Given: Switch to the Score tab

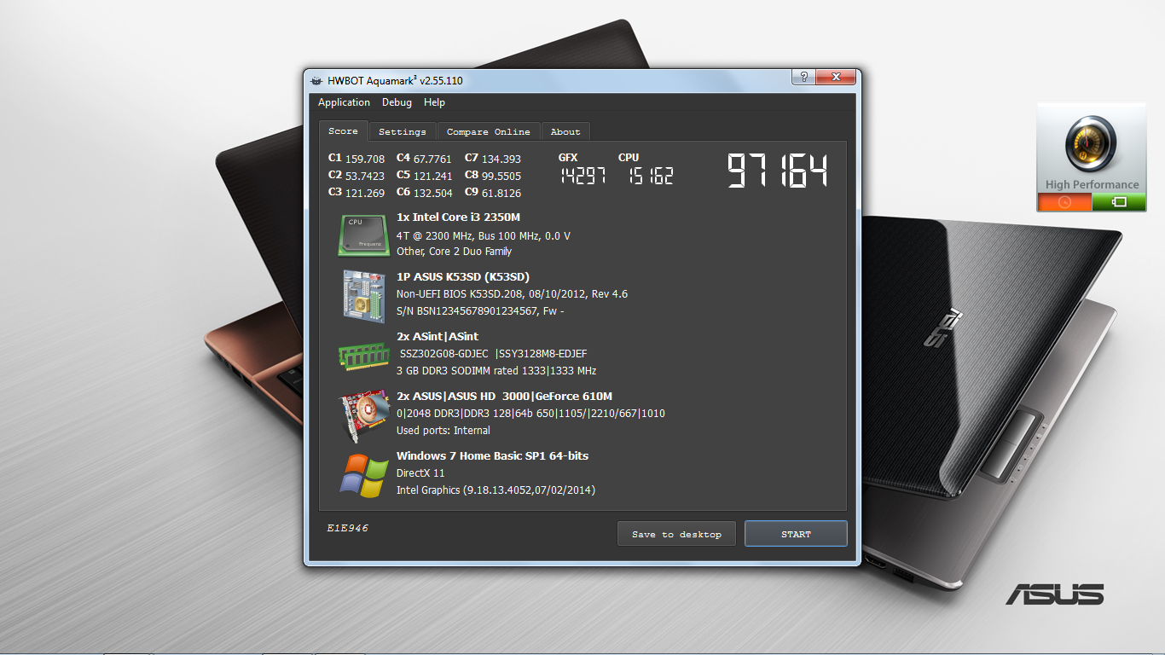Looking at the screenshot, I should tap(344, 131).
